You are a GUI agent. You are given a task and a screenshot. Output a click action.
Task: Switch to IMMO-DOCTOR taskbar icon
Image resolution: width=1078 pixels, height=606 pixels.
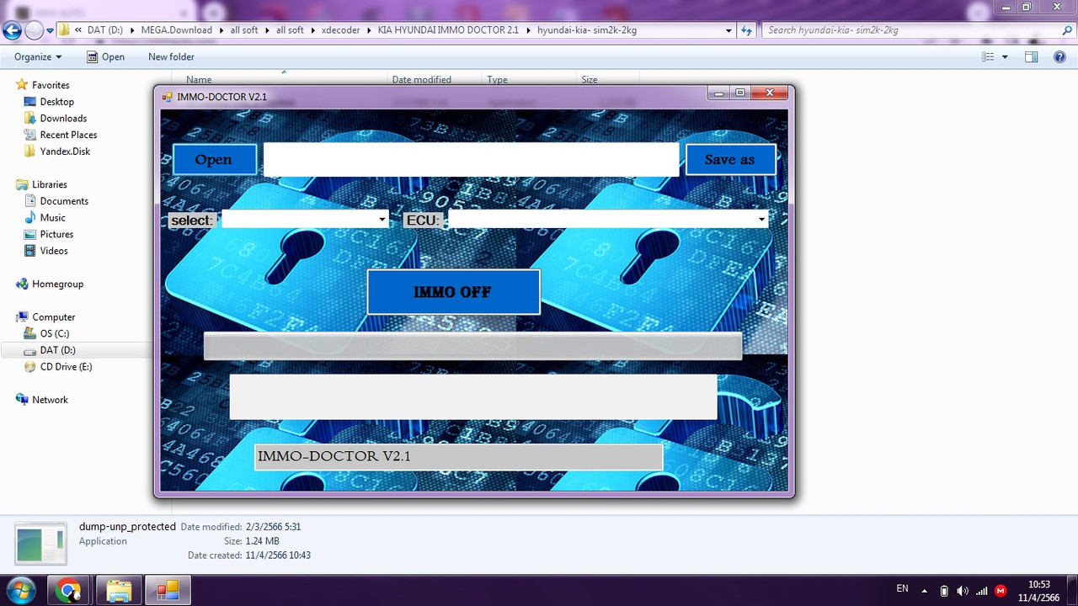[x=168, y=590]
